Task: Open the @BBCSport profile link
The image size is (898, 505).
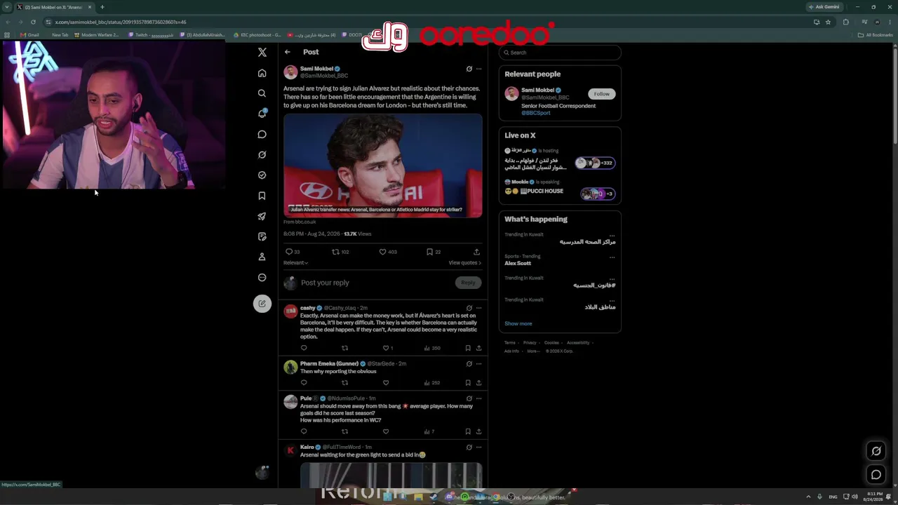Action: (536, 113)
